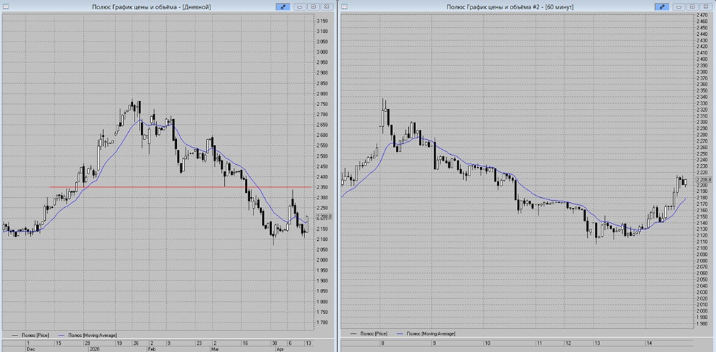Click the 2 470 price label on the 60-minute axis
The width and height of the screenshot is (716, 352).
[x=702, y=15]
